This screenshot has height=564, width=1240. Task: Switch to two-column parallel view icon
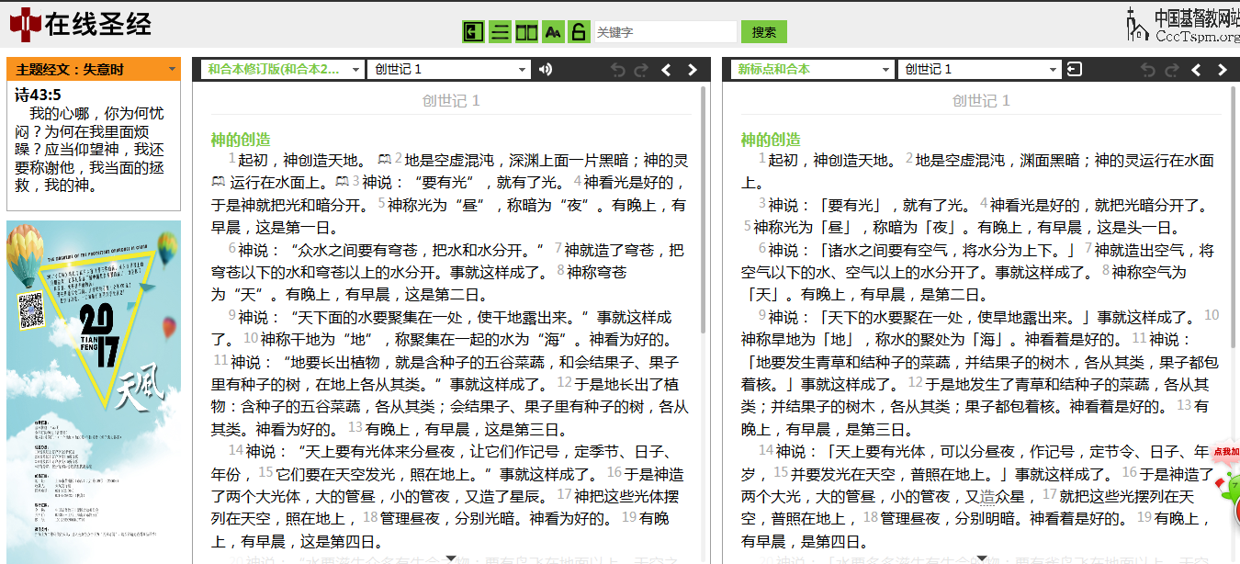click(x=526, y=32)
